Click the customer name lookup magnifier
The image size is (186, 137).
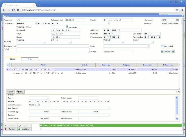pos(108,23)
